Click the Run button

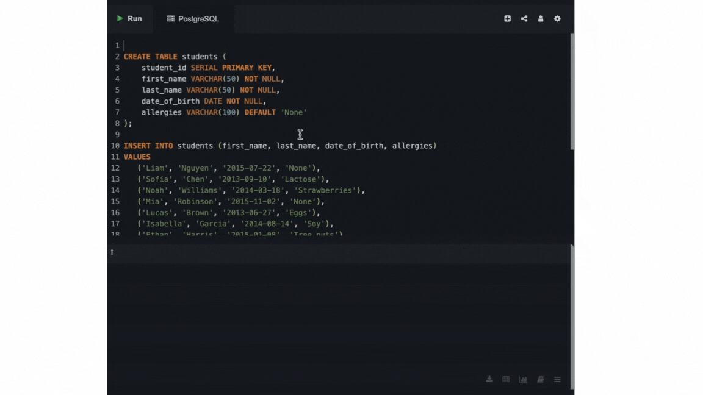coord(129,19)
